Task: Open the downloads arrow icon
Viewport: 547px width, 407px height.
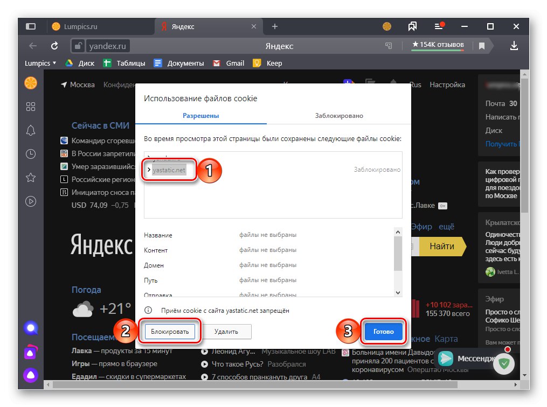Action: [x=514, y=46]
